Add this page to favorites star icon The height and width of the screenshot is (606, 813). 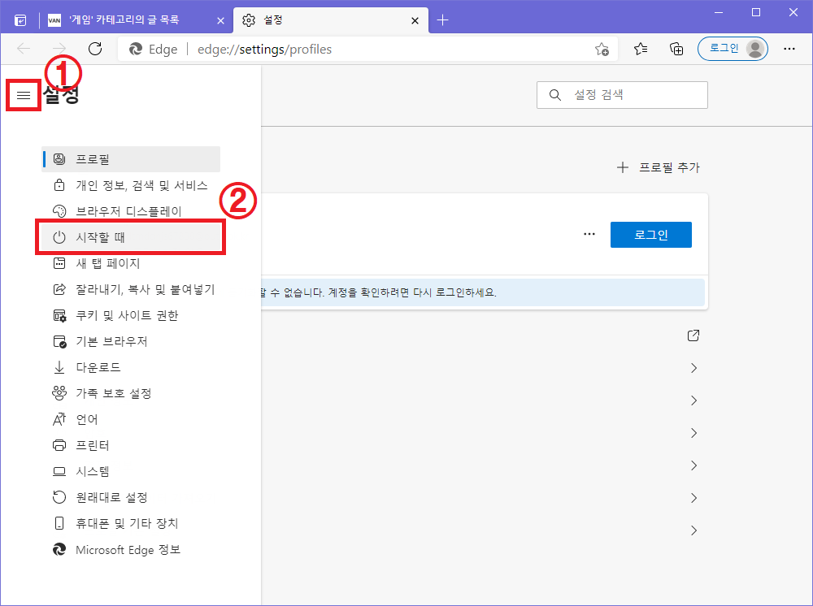(602, 50)
